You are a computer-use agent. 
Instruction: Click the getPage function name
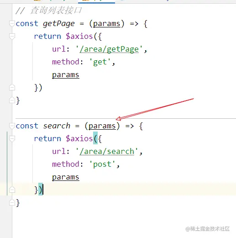pyautogui.click(x=59, y=24)
